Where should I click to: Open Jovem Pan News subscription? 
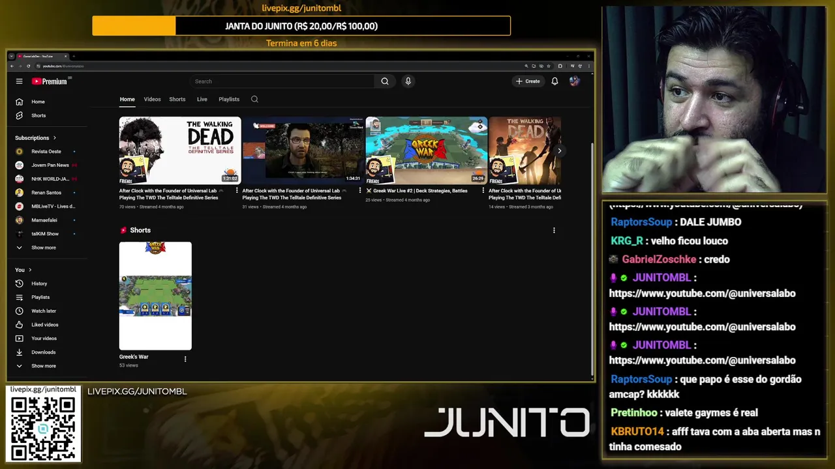(49, 165)
